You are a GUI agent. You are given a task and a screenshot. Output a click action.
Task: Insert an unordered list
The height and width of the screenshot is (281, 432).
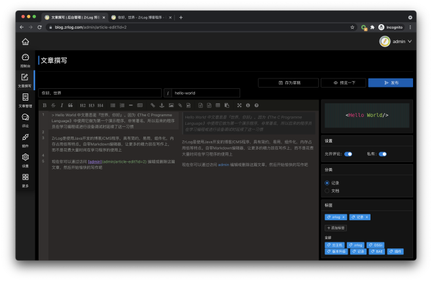[113, 105]
